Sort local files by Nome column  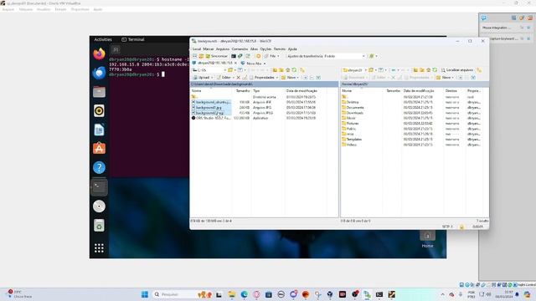tap(211, 91)
